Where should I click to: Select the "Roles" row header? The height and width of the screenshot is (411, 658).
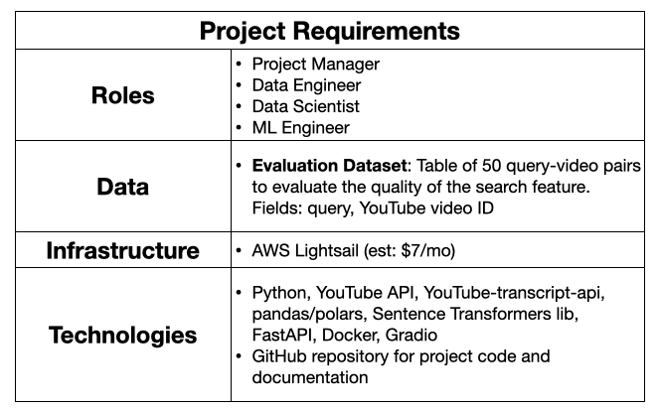click(x=121, y=95)
